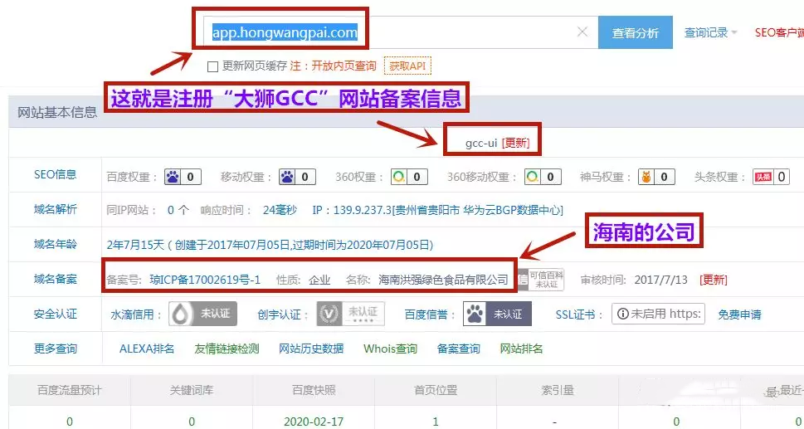Screen dimensions: 804x429
Task: Click the 查看分析 button
Action: pos(636,33)
